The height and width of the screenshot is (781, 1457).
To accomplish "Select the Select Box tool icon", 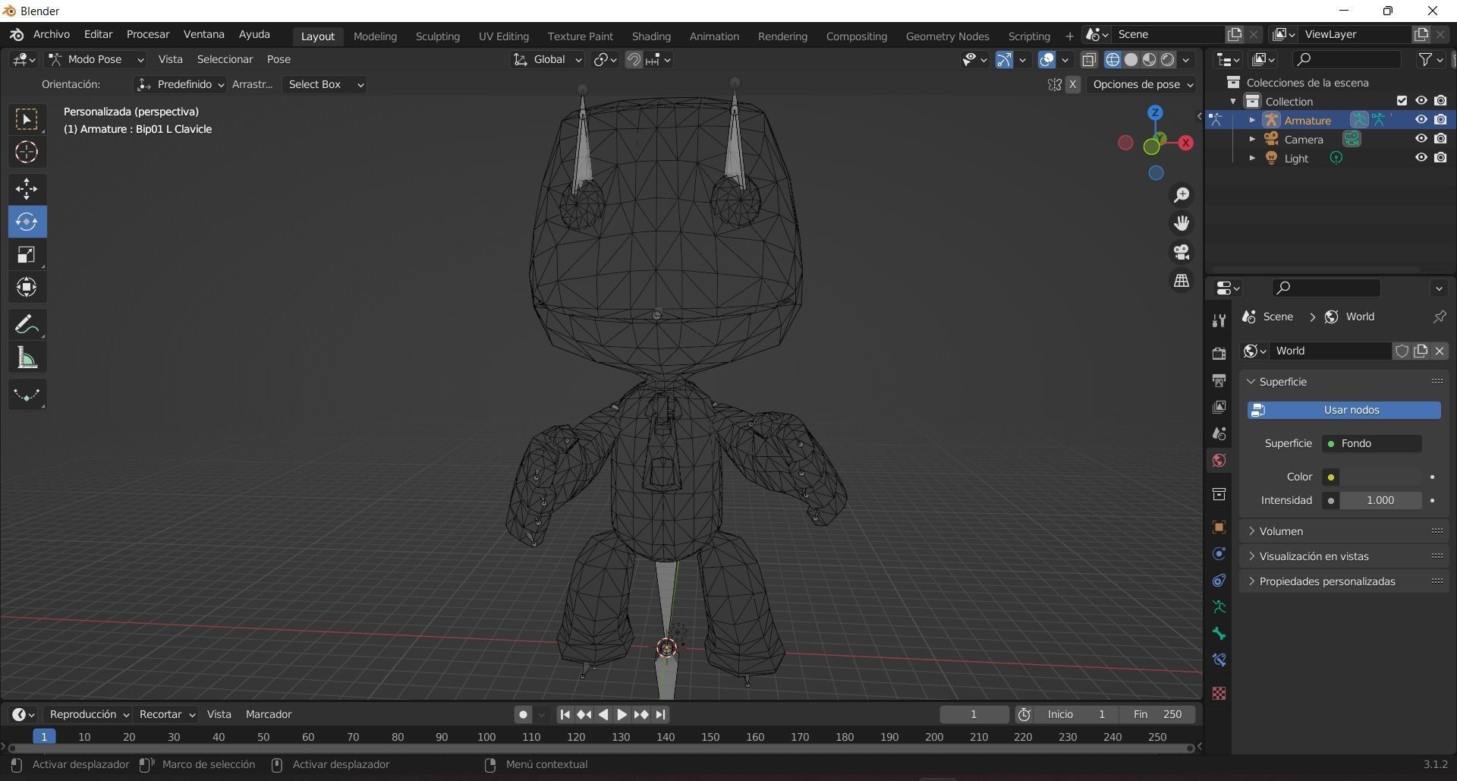I will click(27, 119).
